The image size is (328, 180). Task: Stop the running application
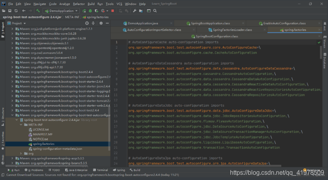(113, 11)
